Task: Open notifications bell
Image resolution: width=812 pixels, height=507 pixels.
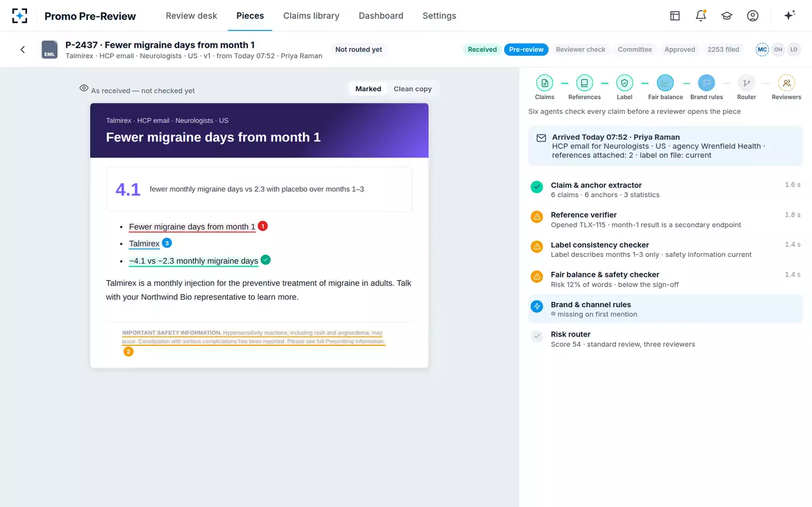Action: 701,16
